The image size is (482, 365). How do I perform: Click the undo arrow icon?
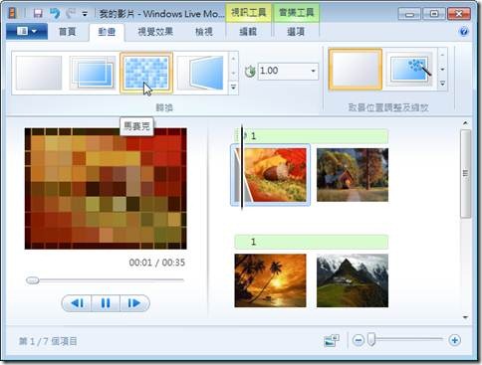tap(55, 13)
